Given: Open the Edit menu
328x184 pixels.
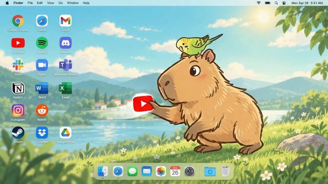Looking at the screenshot, I should (40, 3).
